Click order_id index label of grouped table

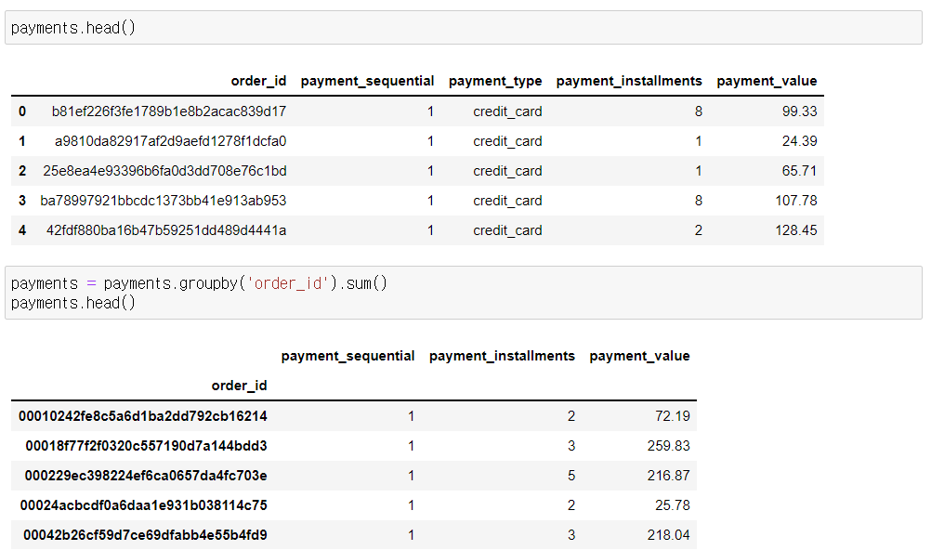click(x=239, y=386)
